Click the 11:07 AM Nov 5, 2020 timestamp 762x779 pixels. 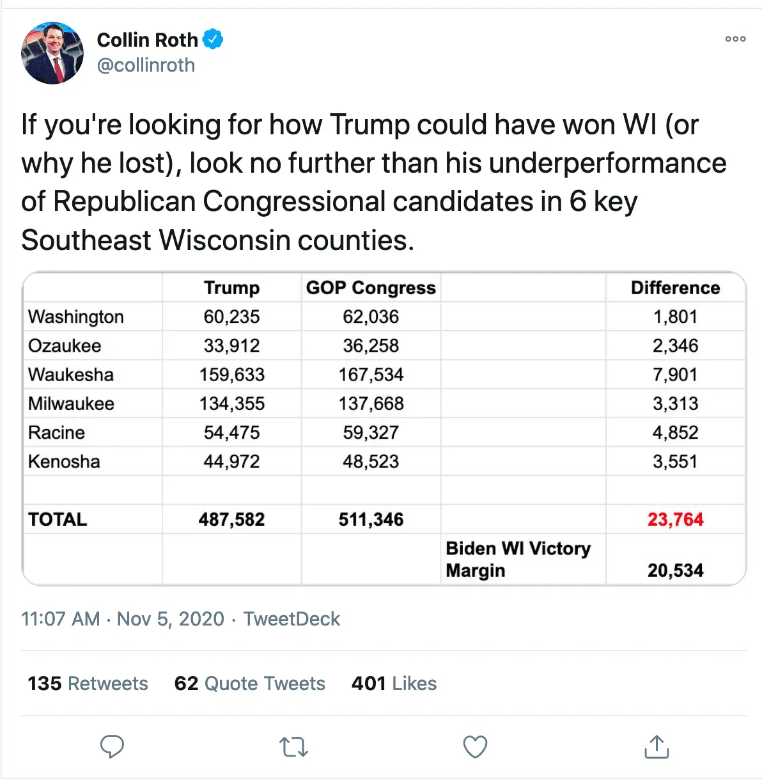click(x=123, y=619)
